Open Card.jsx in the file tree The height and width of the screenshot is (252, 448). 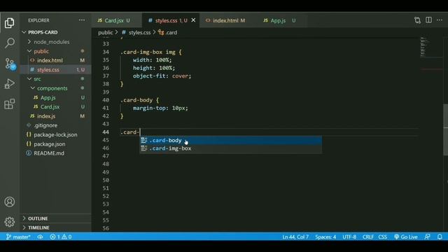click(x=56, y=106)
